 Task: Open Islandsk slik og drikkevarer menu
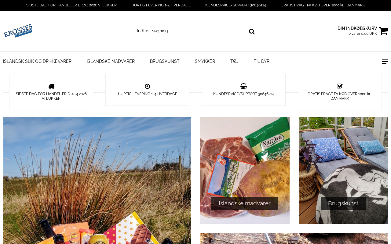pyautogui.click(x=37, y=61)
